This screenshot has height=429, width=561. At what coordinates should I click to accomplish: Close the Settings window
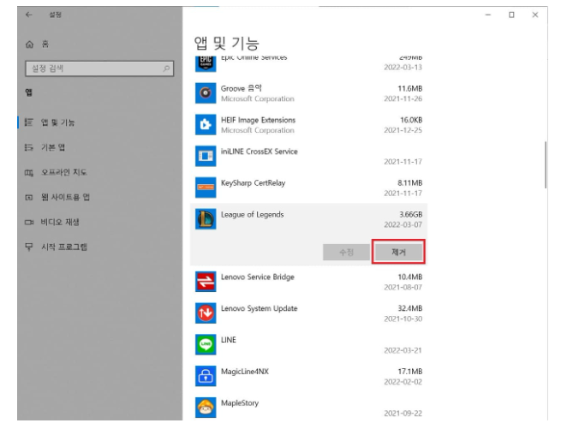pyautogui.click(x=535, y=15)
